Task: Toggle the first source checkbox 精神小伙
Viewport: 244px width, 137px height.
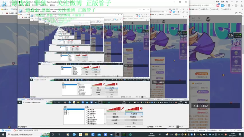Action: coord(87,110)
